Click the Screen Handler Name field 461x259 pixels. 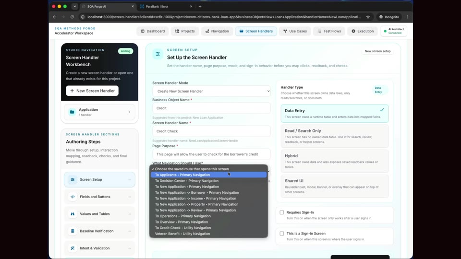pyautogui.click(x=211, y=131)
